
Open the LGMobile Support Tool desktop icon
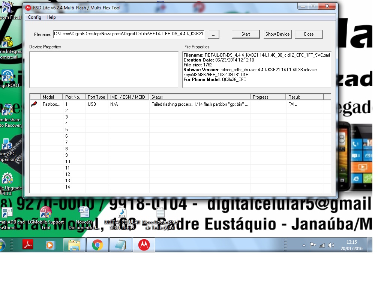coord(46,218)
